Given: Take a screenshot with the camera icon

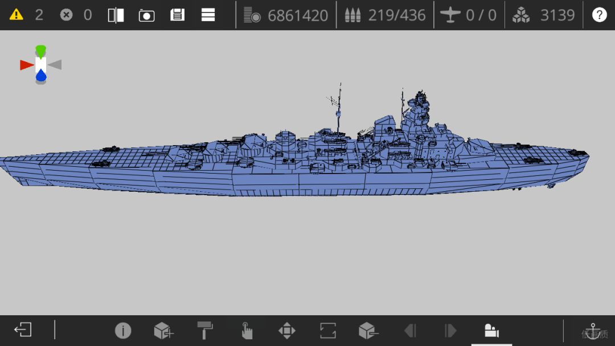Looking at the screenshot, I should [147, 16].
